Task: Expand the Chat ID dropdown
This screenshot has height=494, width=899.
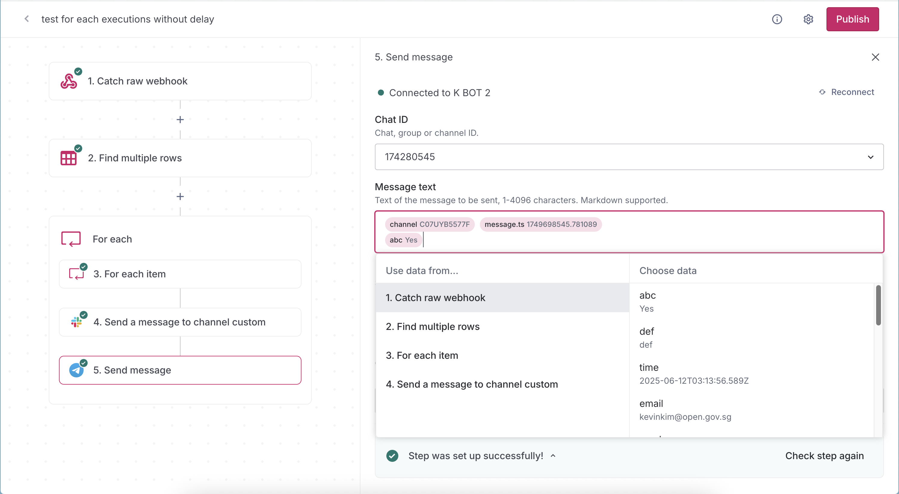Action: (x=870, y=157)
